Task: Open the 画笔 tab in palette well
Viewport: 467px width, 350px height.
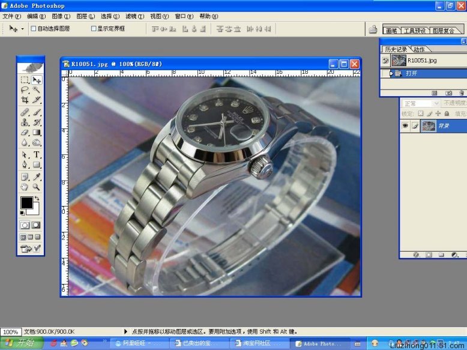Action: pos(391,31)
